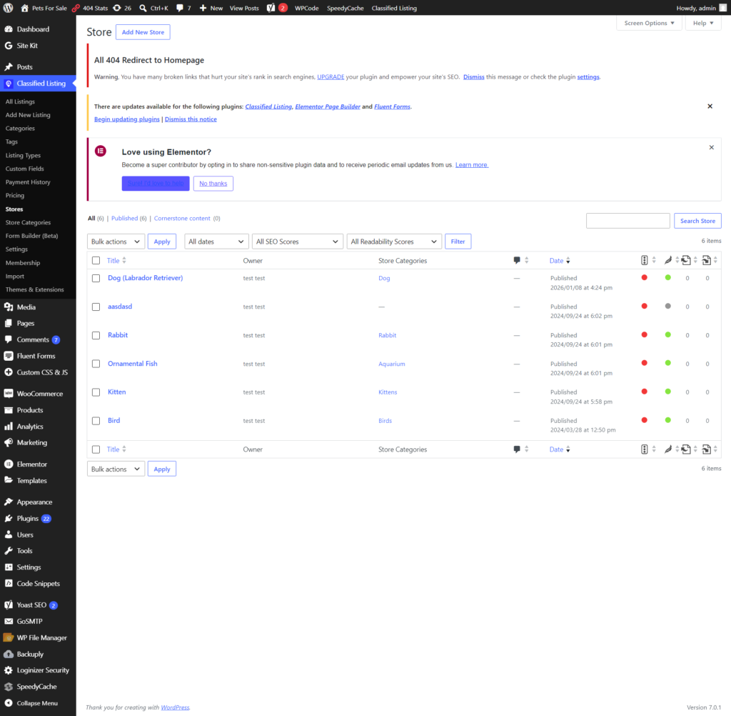Dismiss the plugin updates notice with X
This screenshot has height=716, width=731.
click(x=710, y=106)
